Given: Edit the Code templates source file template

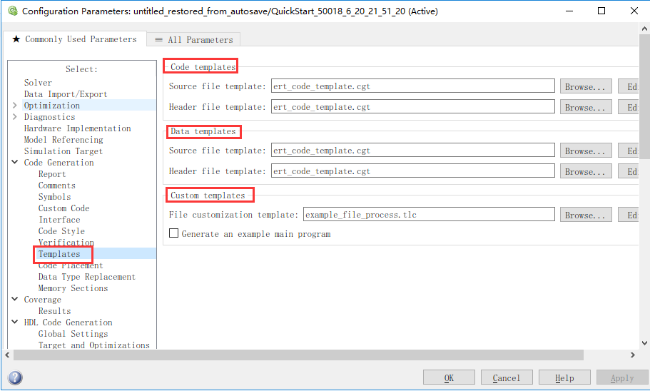Looking at the screenshot, I should click(x=628, y=86).
